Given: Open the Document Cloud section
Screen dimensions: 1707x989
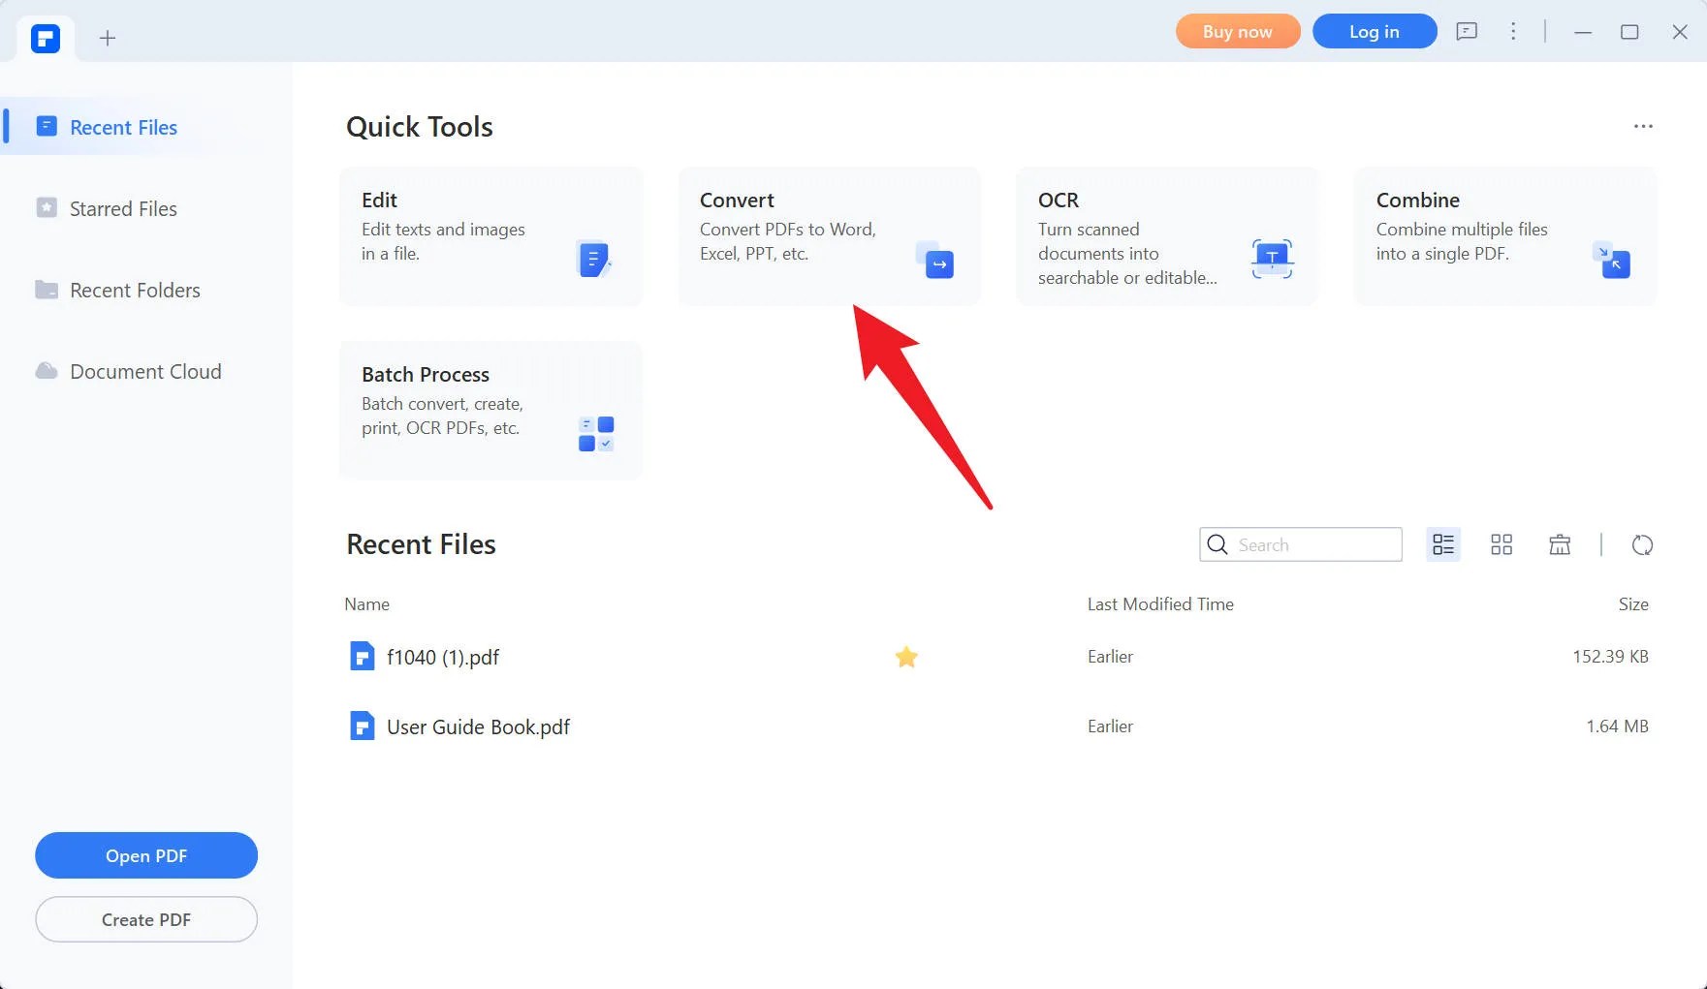Looking at the screenshot, I should 145,371.
